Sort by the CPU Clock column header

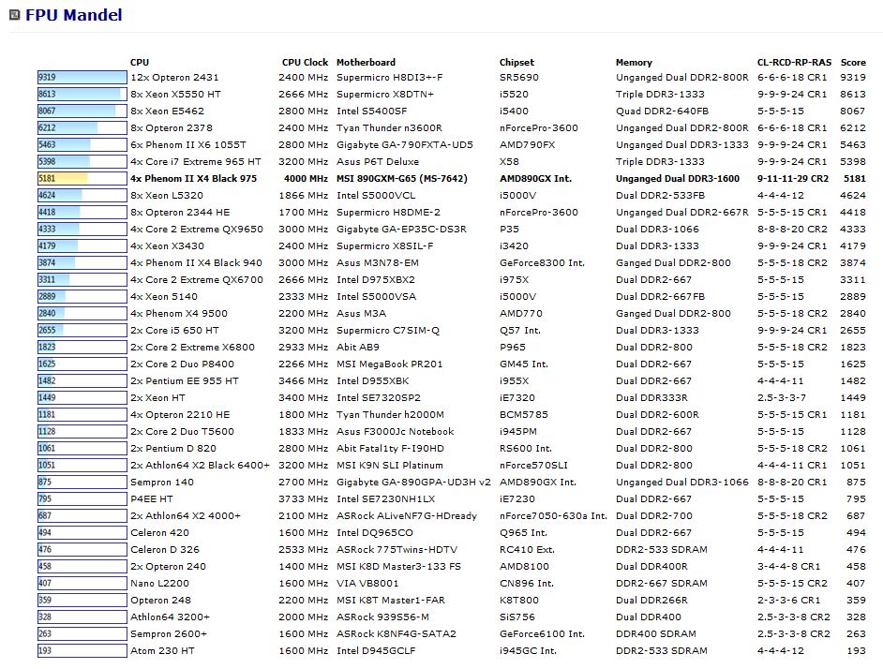click(305, 63)
